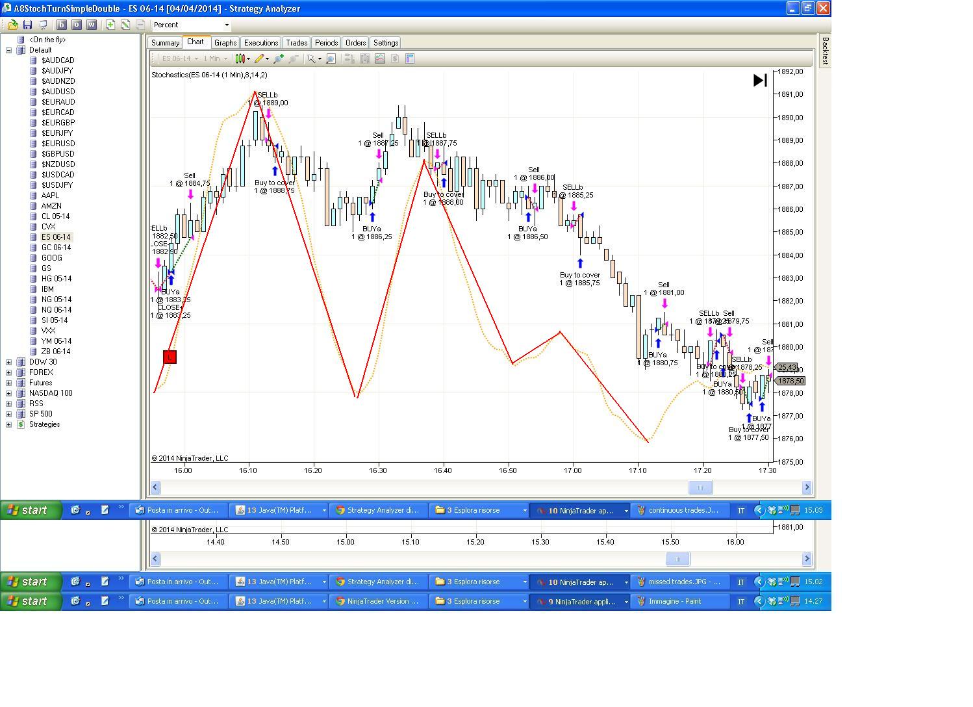The height and width of the screenshot is (707, 973).
Task: Click the red square marker on the chart
Action: coord(170,357)
